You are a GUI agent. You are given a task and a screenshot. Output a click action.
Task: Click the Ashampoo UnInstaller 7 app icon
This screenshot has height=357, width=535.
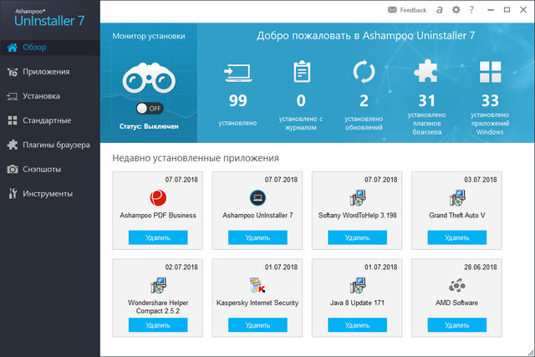coord(257,198)
